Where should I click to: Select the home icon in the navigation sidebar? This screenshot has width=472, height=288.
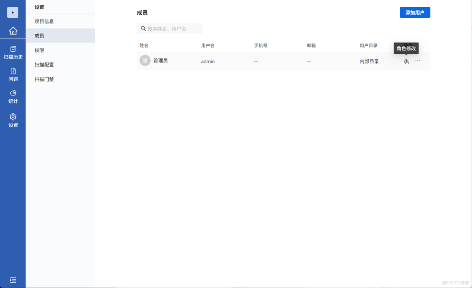pyautogui.click(x=13, y=31)
